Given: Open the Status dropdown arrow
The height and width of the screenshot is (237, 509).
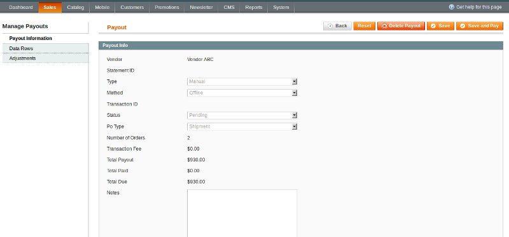Looking at the screenshot, I should (295, 116).
